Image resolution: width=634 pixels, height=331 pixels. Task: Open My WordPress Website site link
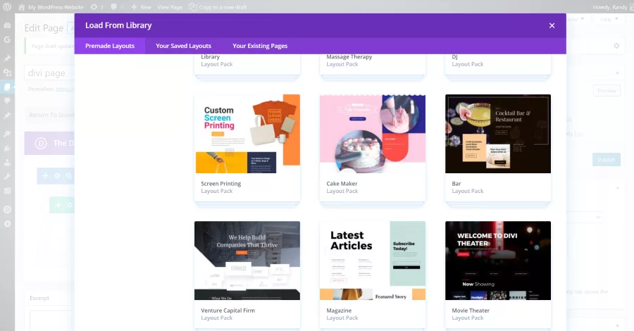point(56,7)
